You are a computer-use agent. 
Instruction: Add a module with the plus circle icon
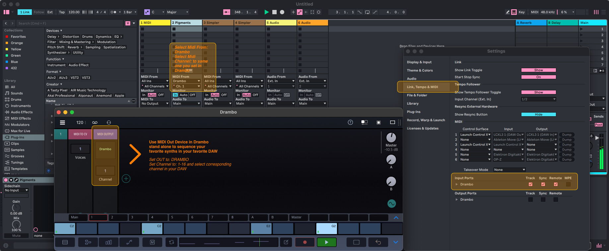(x=126, y=179)
